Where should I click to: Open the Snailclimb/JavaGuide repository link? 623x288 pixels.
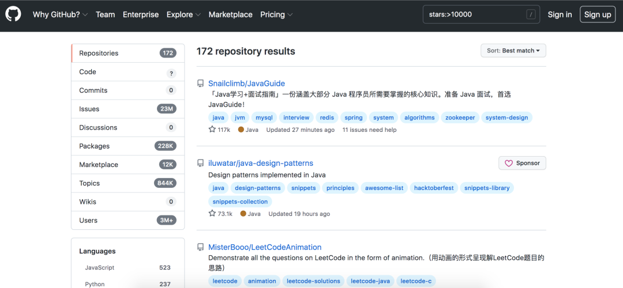tap(247, 84)
